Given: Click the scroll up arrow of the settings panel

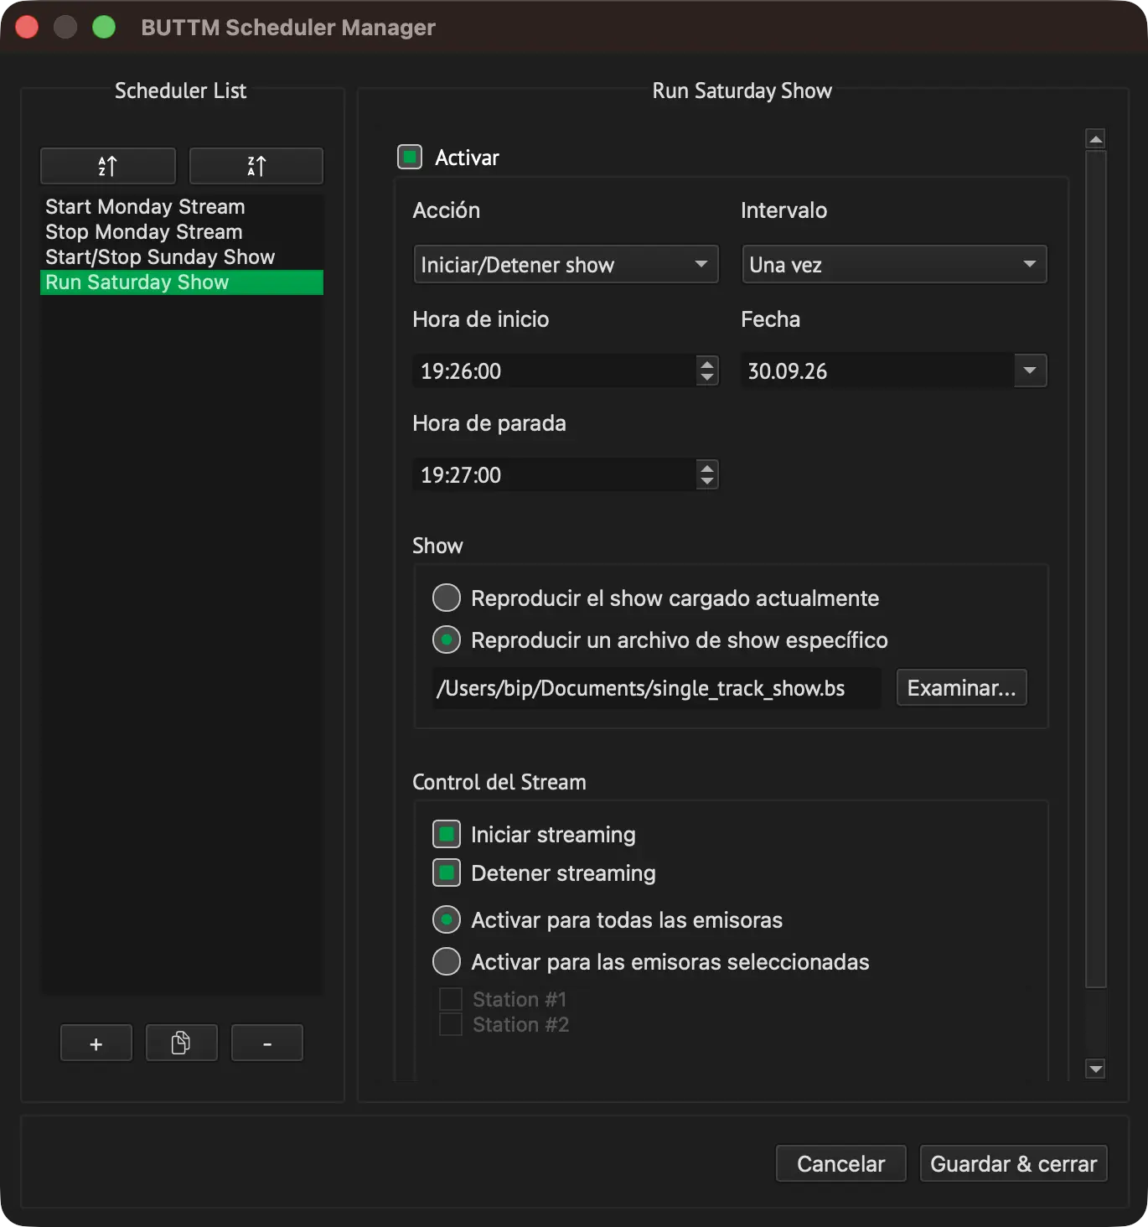Looking at the screenshot, I should pos(1095,139).
